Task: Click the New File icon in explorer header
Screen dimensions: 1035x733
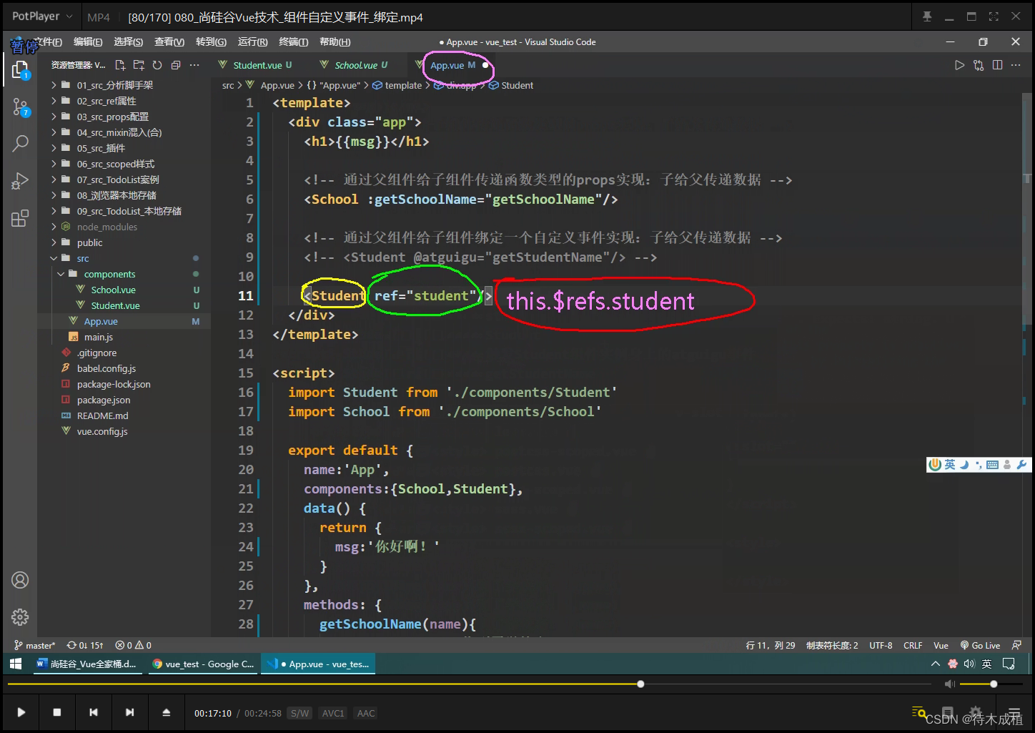Action: [x=120, y=65]
